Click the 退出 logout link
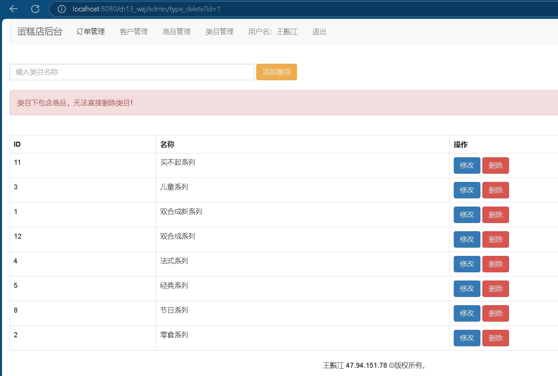Viewport: 558px width, 376px height. 319,32
